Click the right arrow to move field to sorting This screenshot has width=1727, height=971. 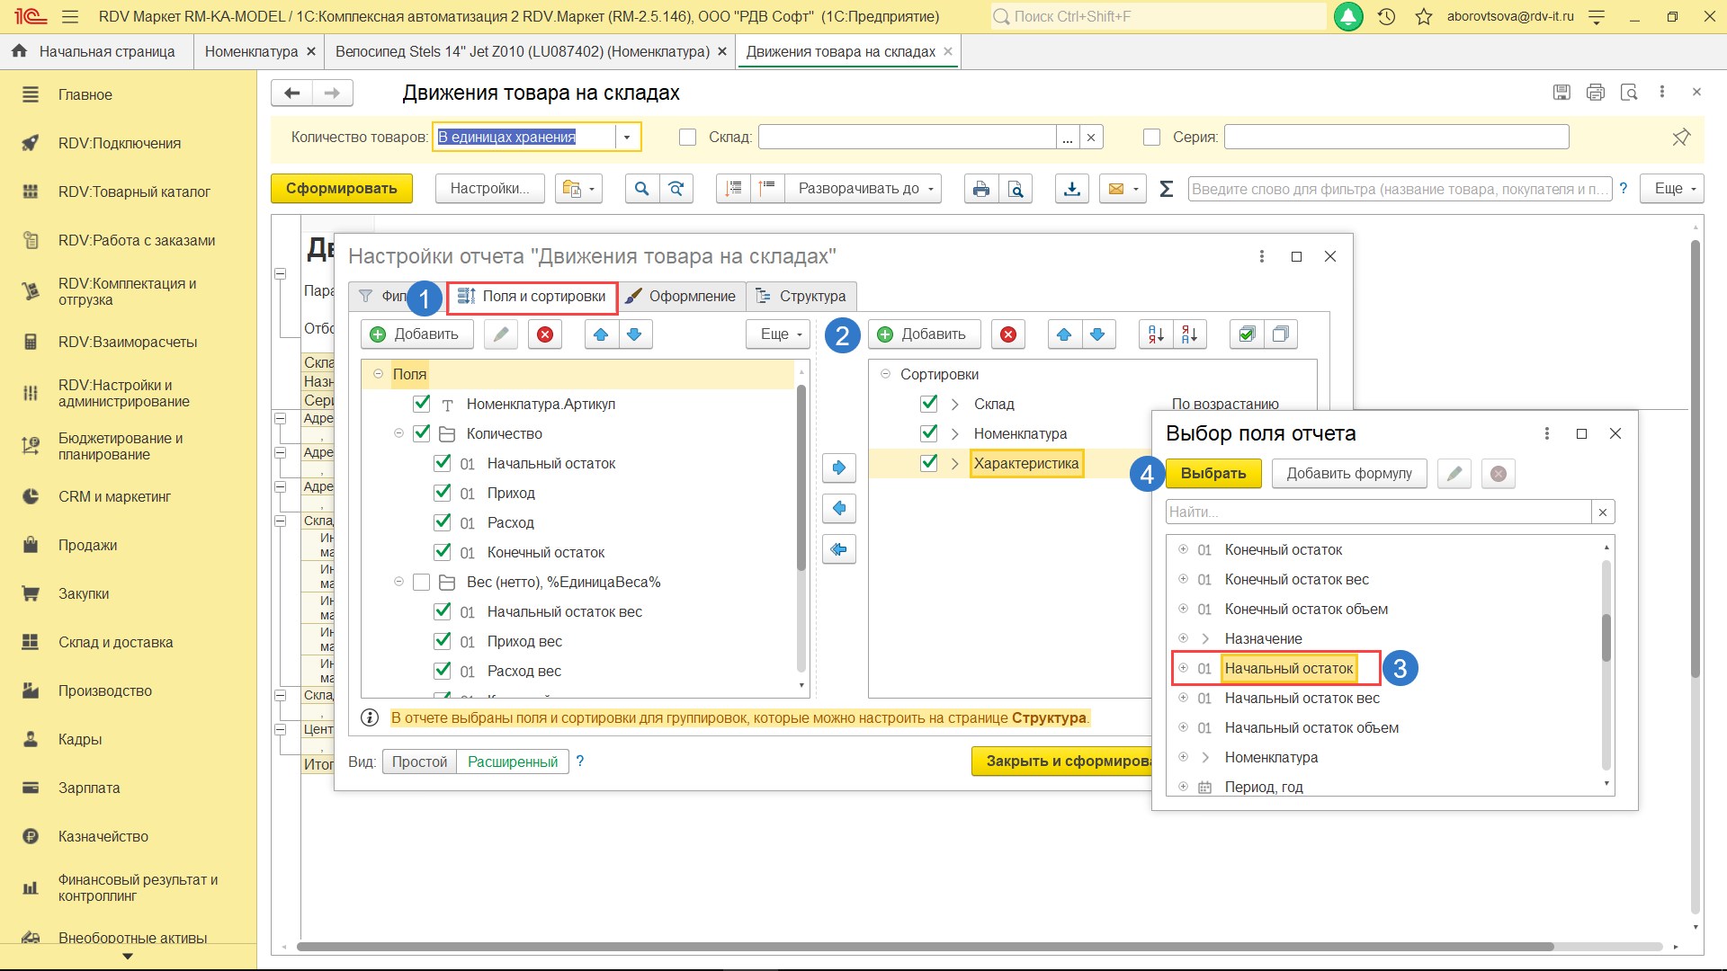click(x=838, y=468)
